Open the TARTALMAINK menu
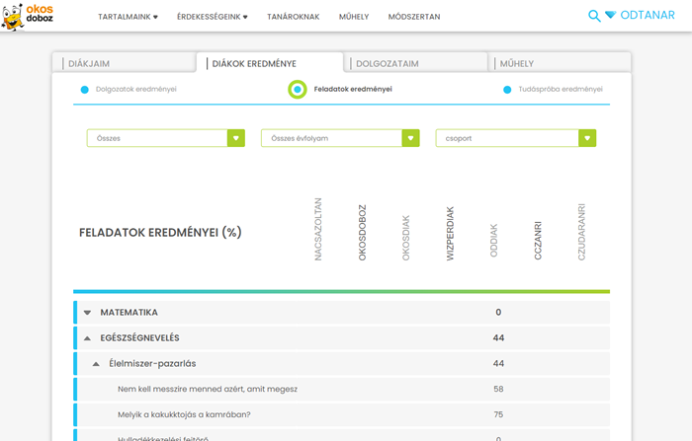The image size is (692, 441). (128, 17)
